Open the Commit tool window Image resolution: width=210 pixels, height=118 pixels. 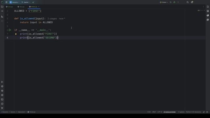(2, 11)
